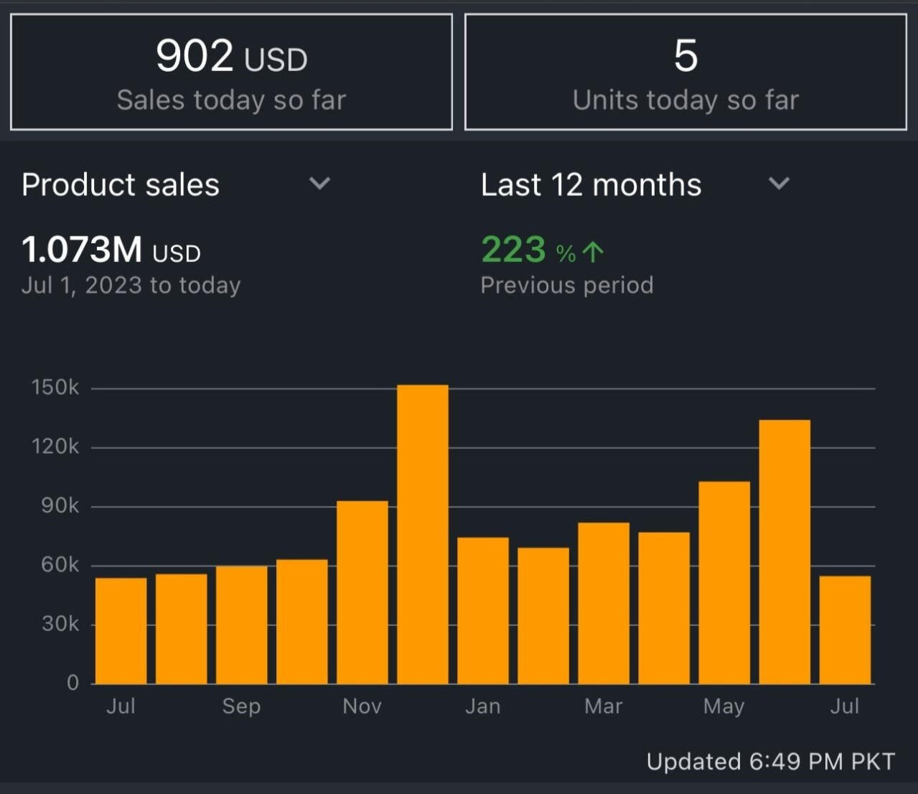The width and height of the screenshot is (918, 794).
Task: Tap the Updated 6:49 PM PKT timestamp
Action: pos(770,762)
